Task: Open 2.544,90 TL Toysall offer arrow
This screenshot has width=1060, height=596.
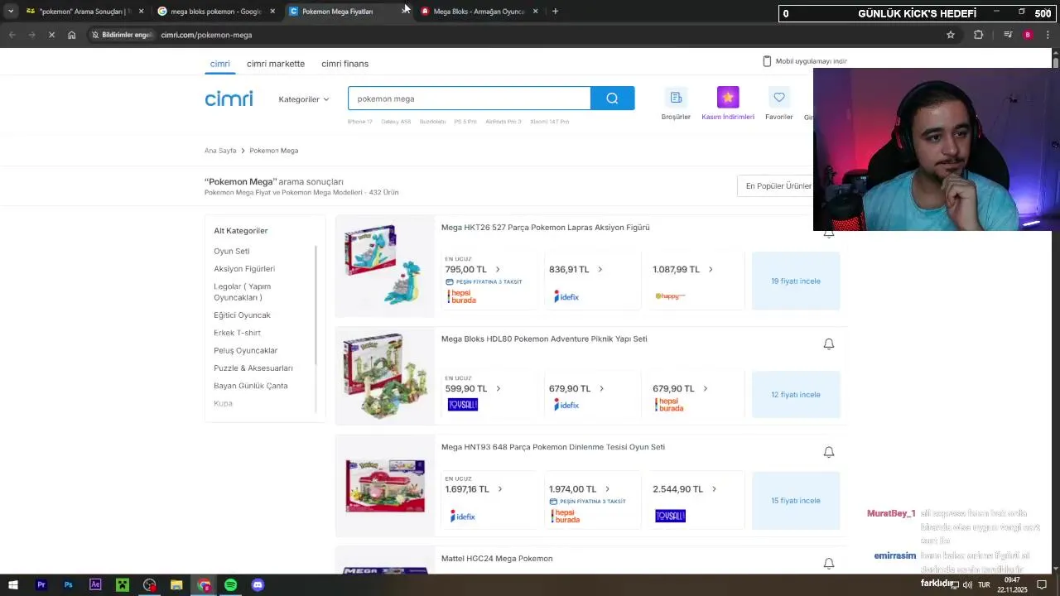Action: coord(714,489)
